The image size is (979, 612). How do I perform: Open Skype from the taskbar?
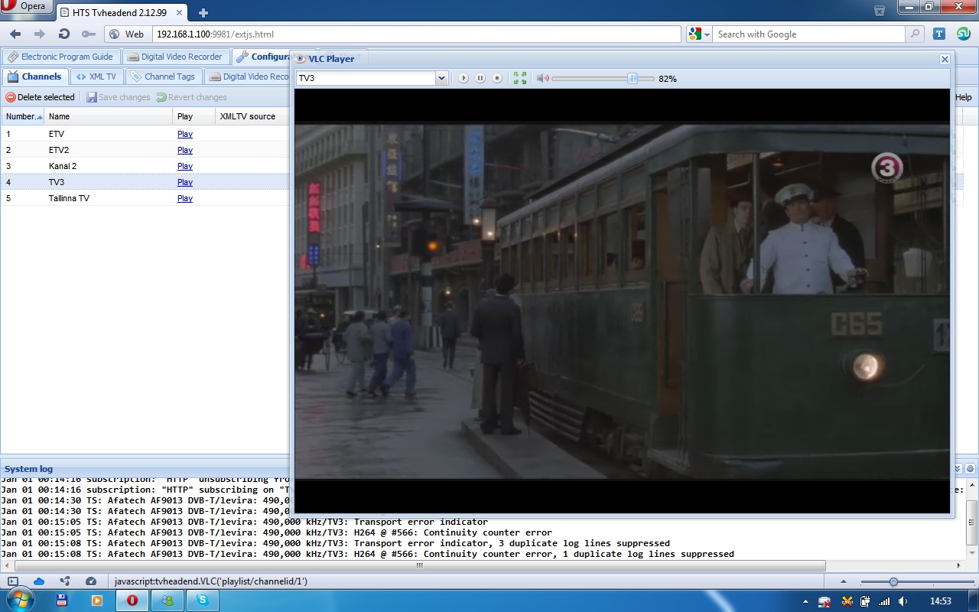click(203, 601)
